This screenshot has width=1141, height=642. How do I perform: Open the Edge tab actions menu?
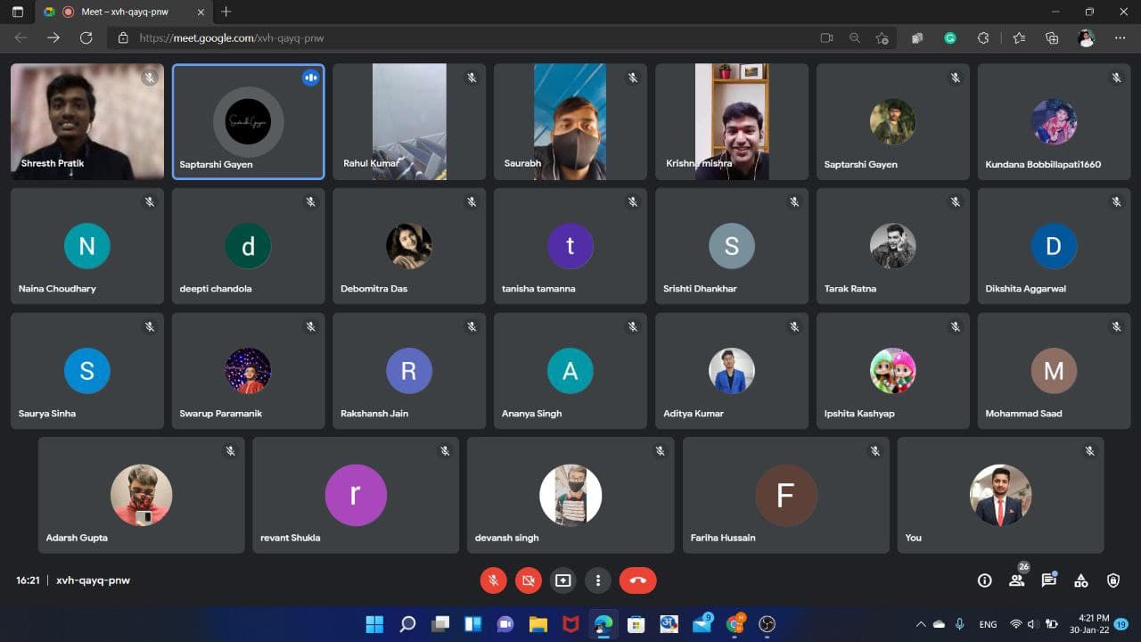18,12
